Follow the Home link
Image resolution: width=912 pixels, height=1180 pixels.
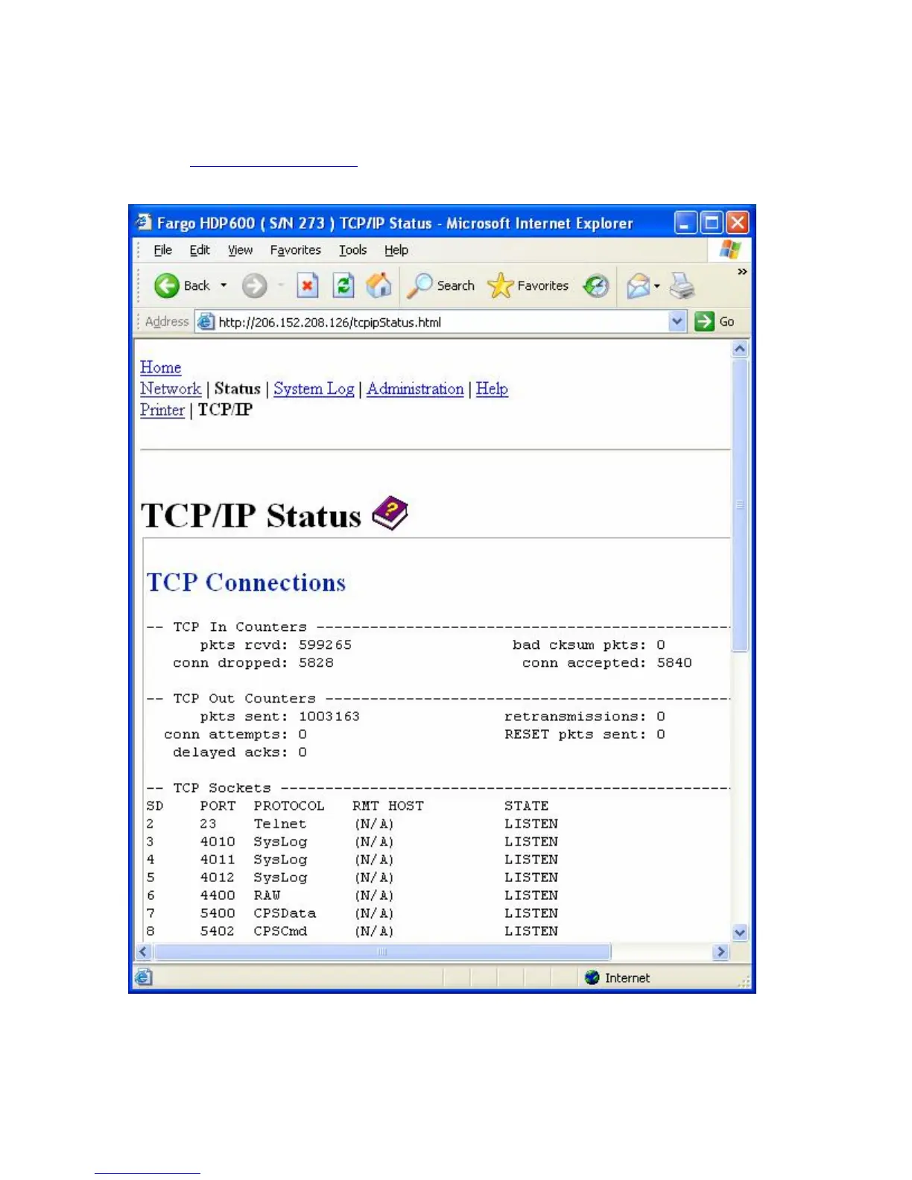pos(160,367)
